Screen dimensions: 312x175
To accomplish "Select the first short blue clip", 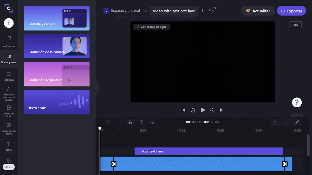I will click(106, 164).
